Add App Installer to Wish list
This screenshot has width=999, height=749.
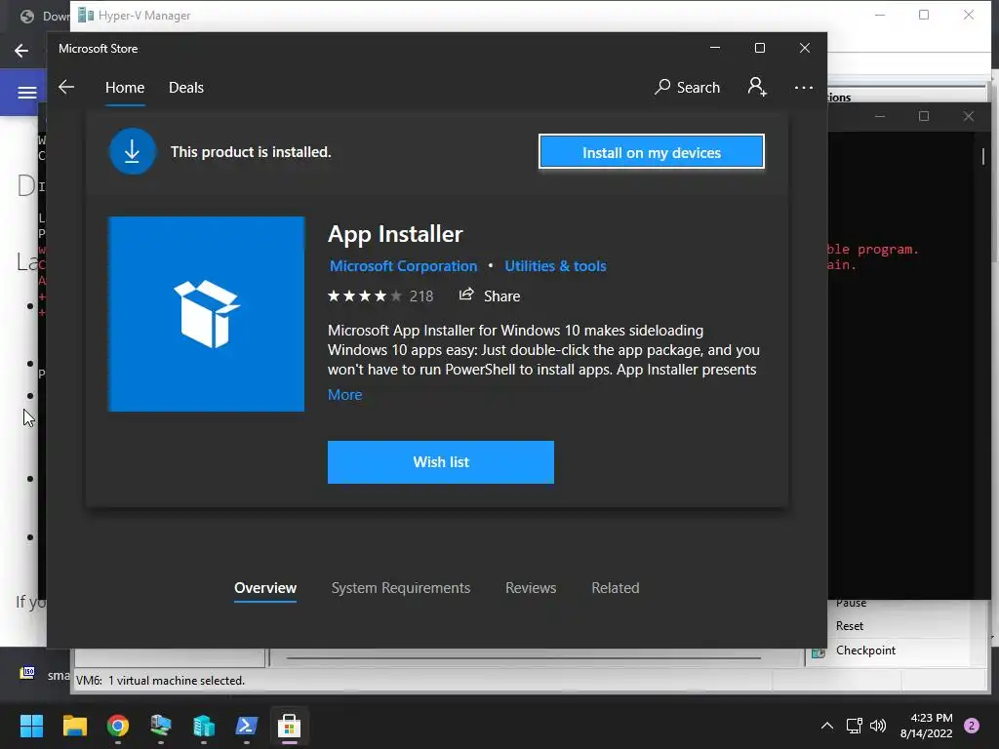tap(441, 462)
